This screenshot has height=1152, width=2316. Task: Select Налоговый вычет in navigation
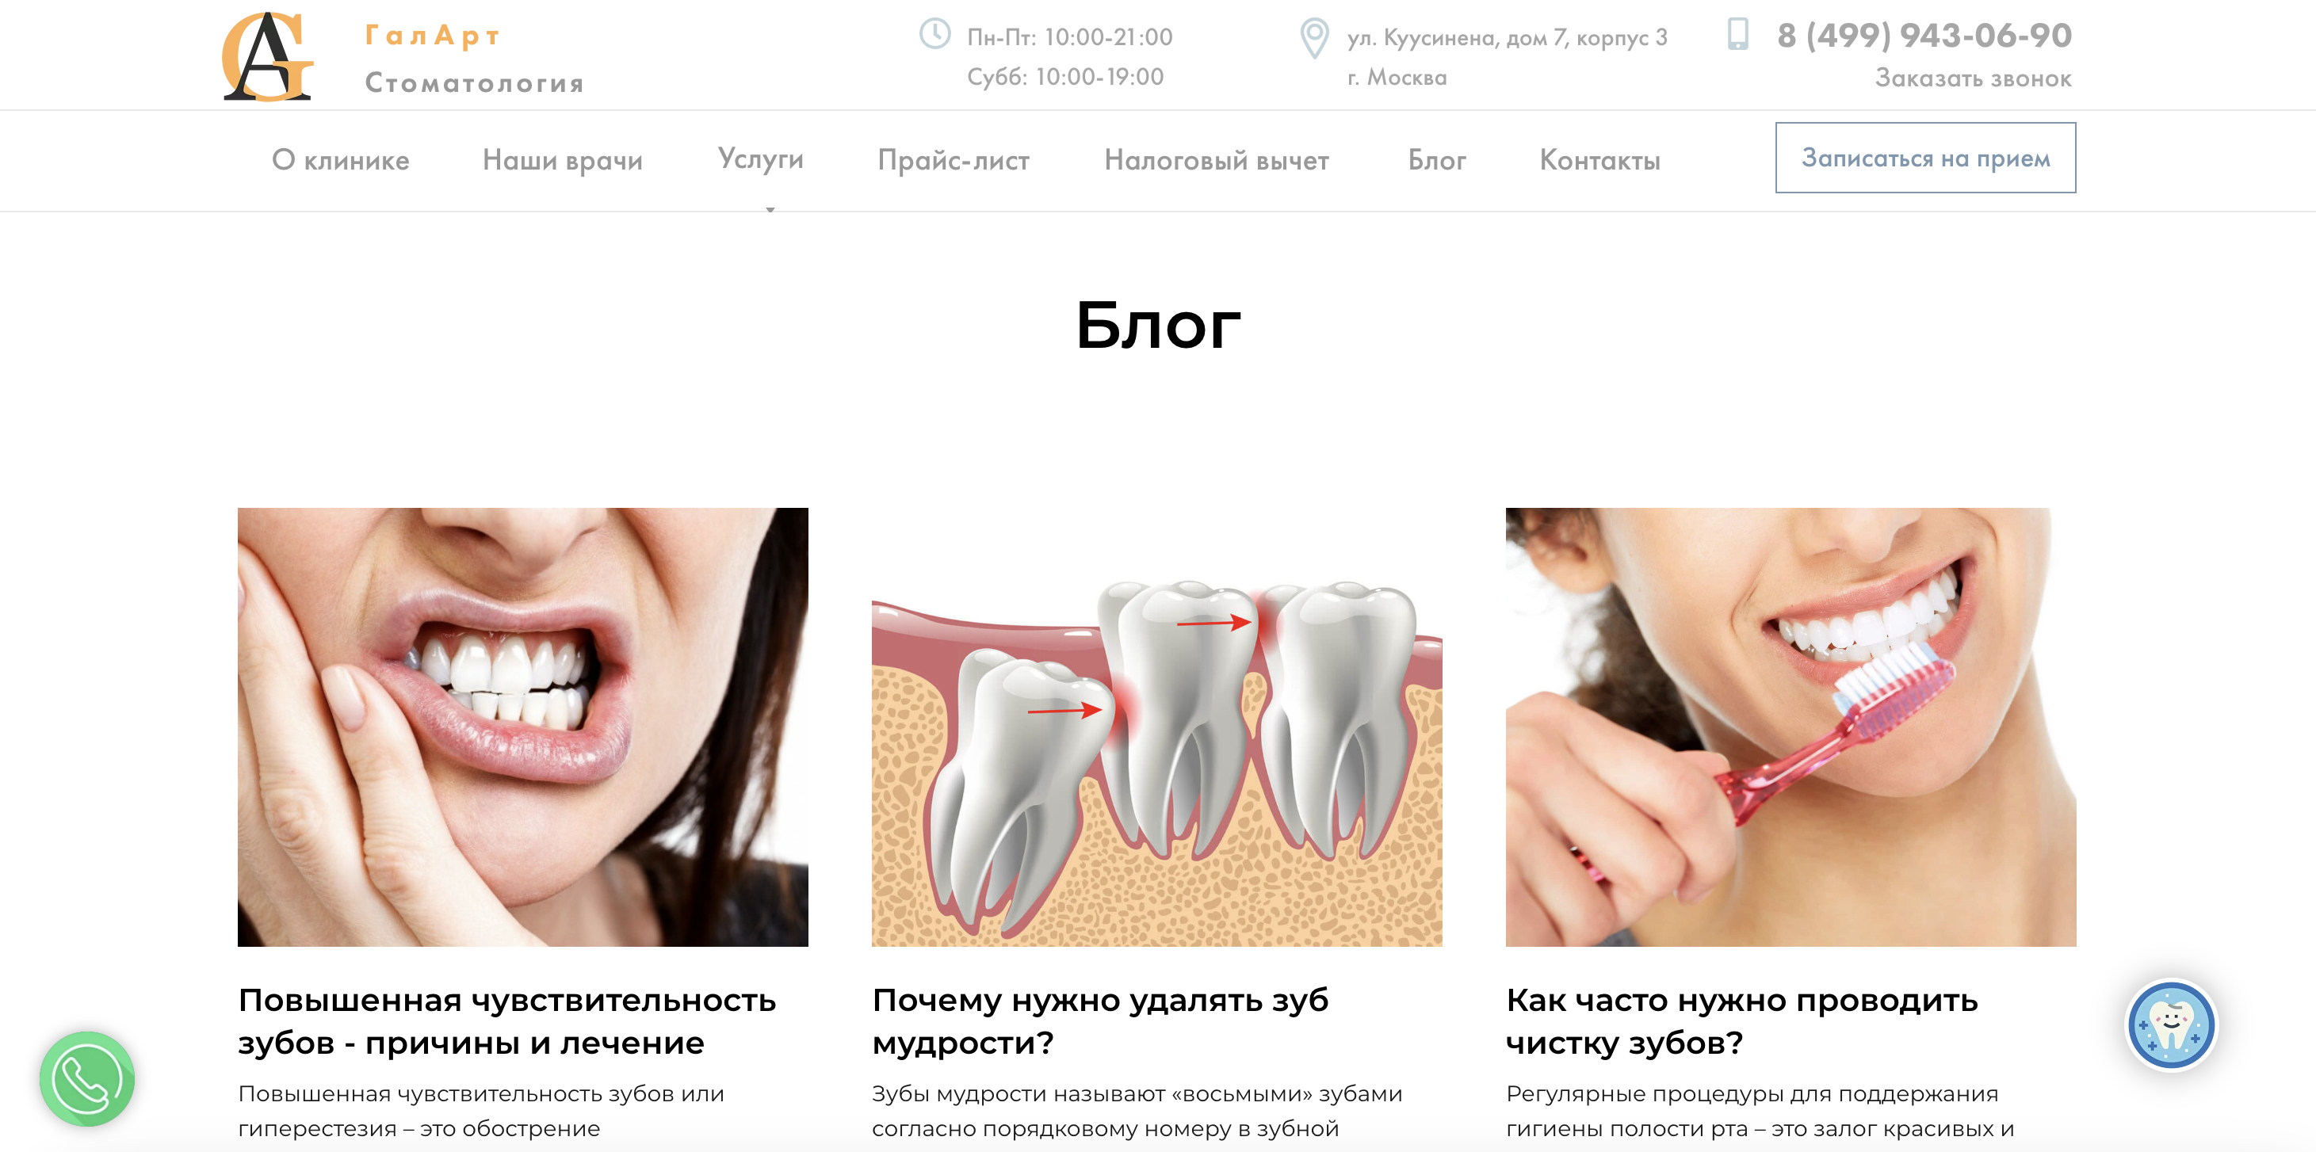click(1217, 160)
